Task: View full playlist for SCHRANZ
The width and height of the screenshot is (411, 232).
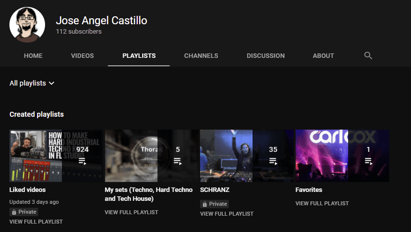Action: (x=227, y=214)
